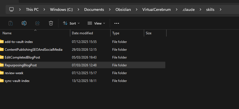Click folder icon of ContentPublishingSEOAndSocialMedia
Viewport: 239px width, 109px height.
pyautogui.click(x=2, y=50)
